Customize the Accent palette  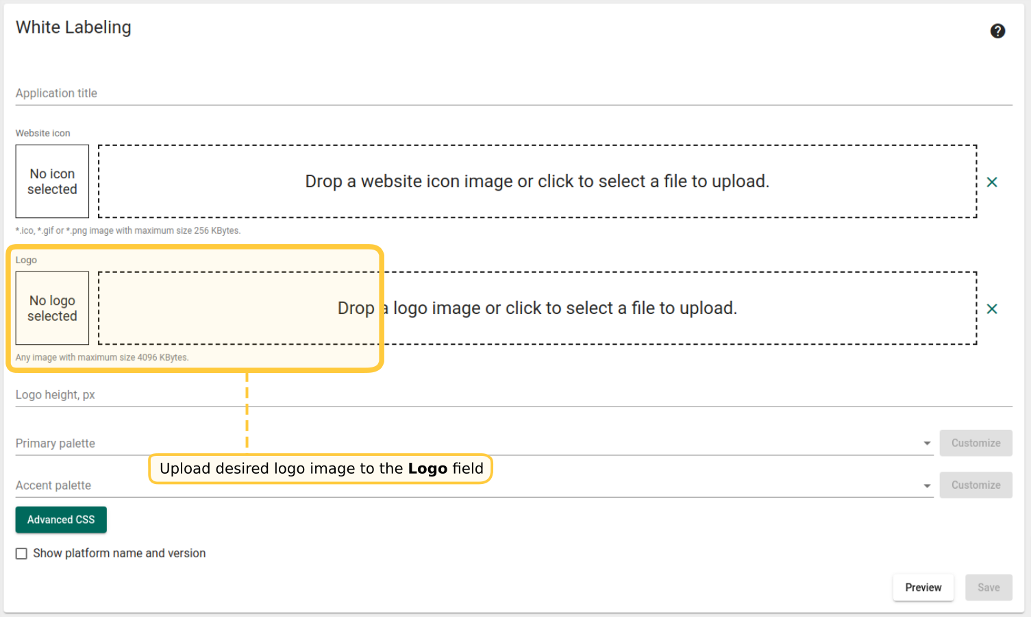point(976,485)
